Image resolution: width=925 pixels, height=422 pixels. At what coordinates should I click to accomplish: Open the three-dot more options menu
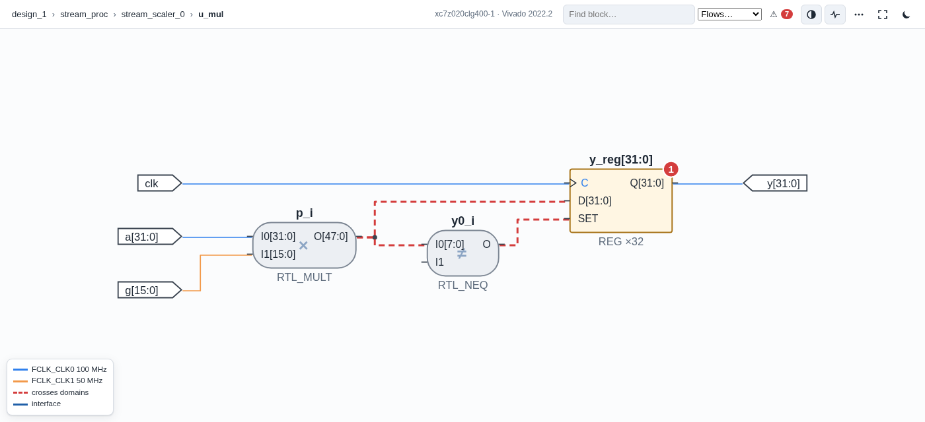pyautogui.click(x=859, y=15)
